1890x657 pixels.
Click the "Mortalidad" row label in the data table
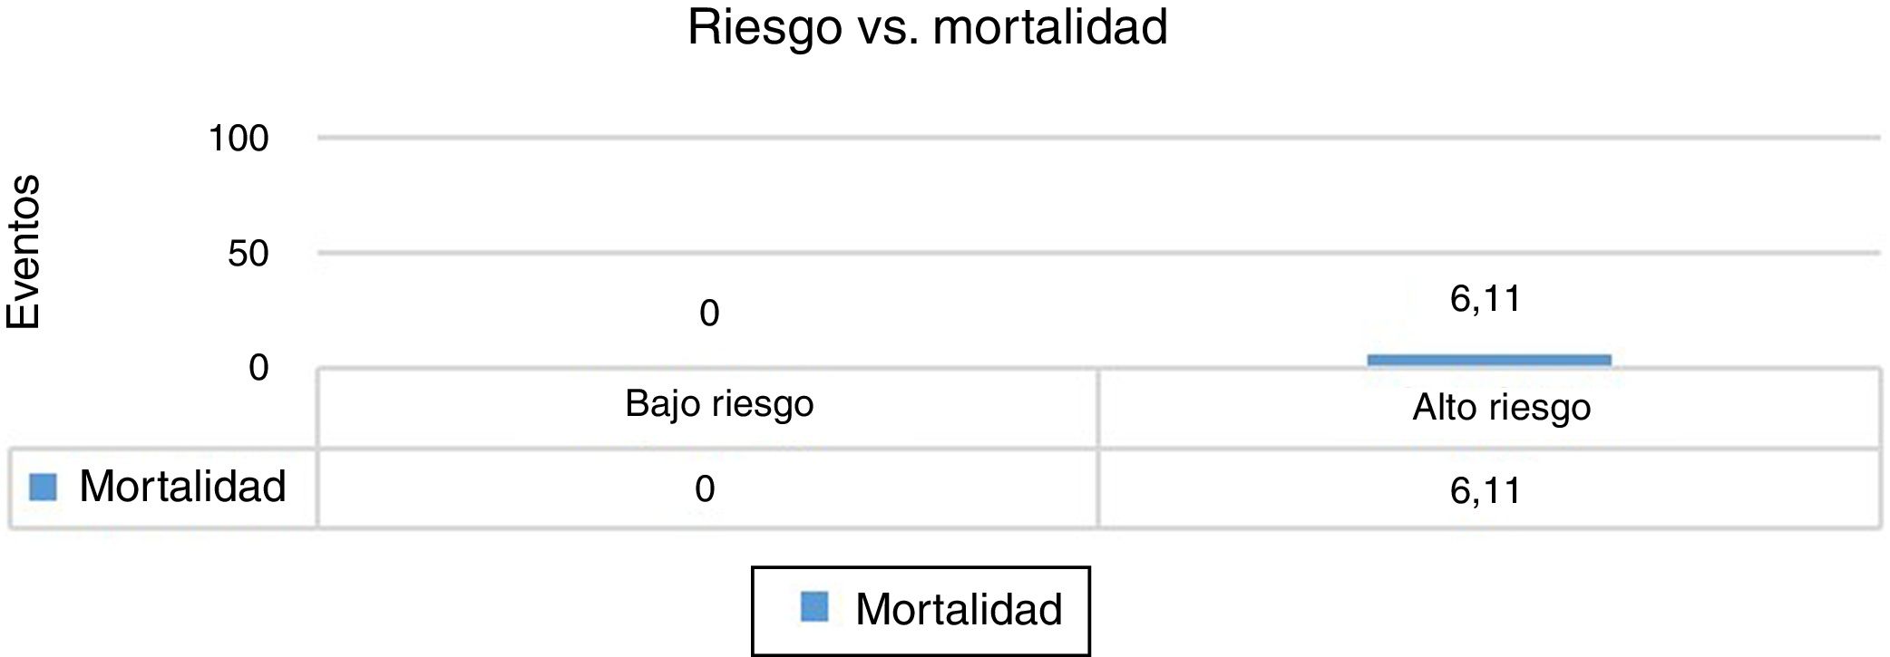[182, 487]
